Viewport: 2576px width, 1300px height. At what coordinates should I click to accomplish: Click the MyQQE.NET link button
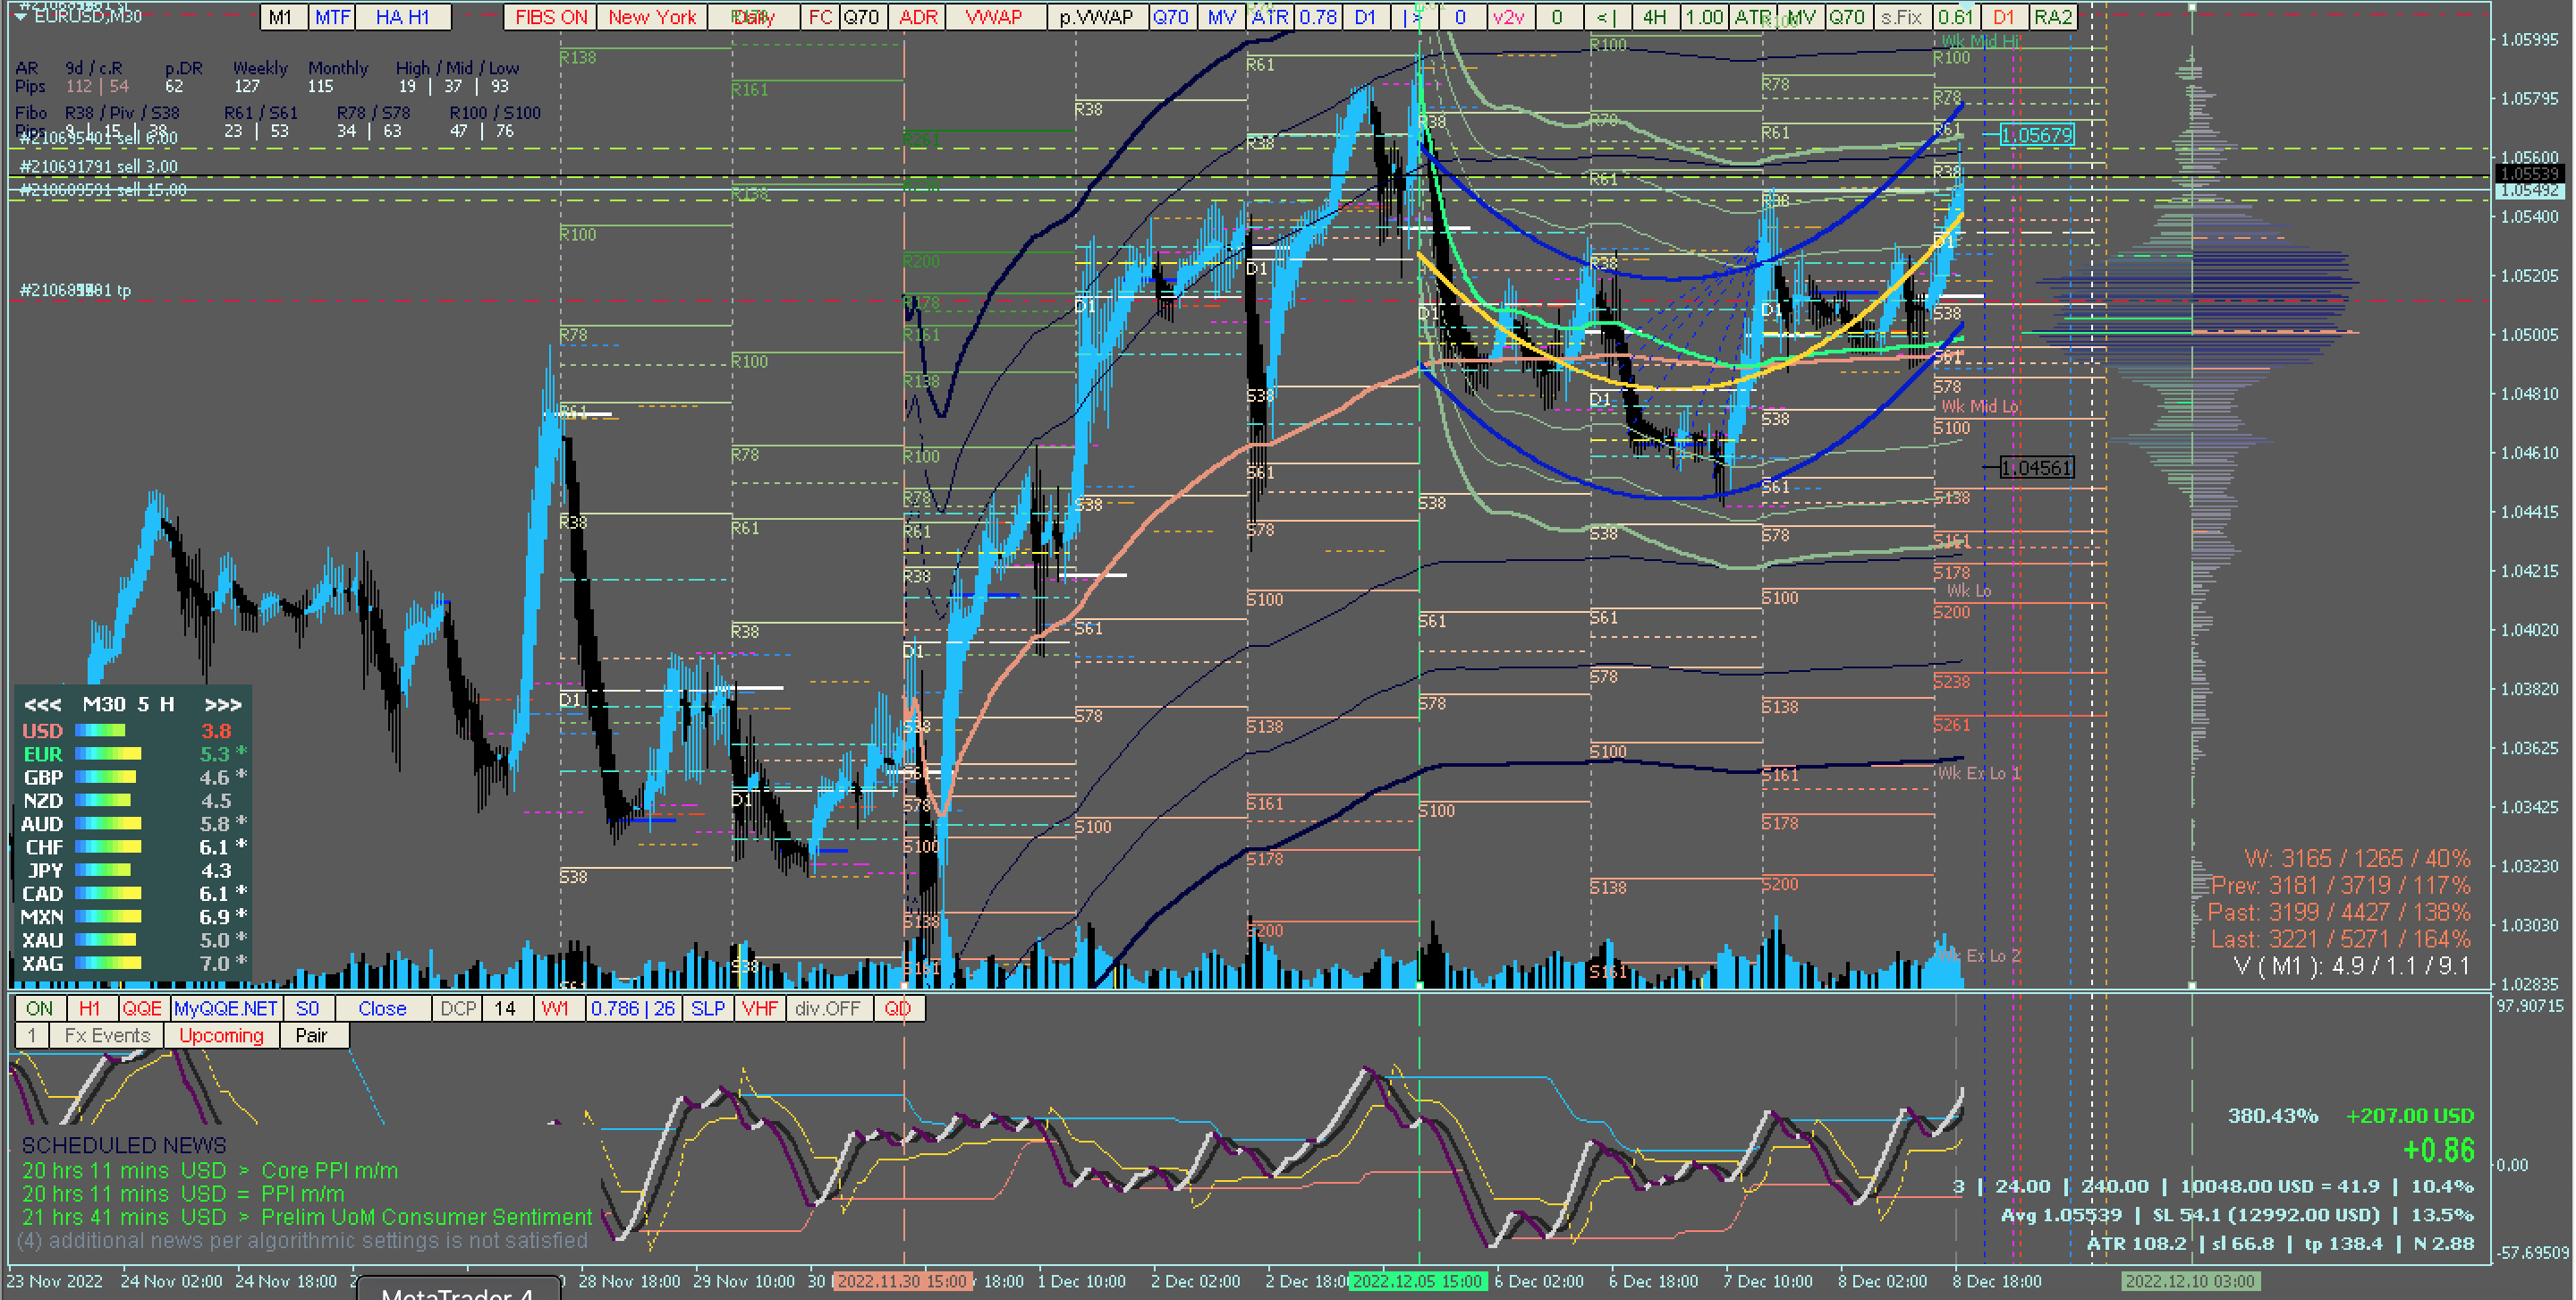pyautogui.click(x=226, y=1008)
